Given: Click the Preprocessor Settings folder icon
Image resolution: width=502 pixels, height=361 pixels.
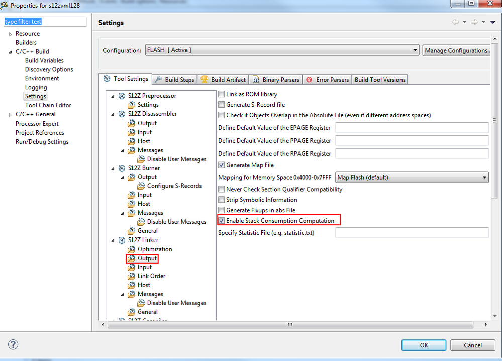Looking at the screenshot, I should click(x=131, y=105).
